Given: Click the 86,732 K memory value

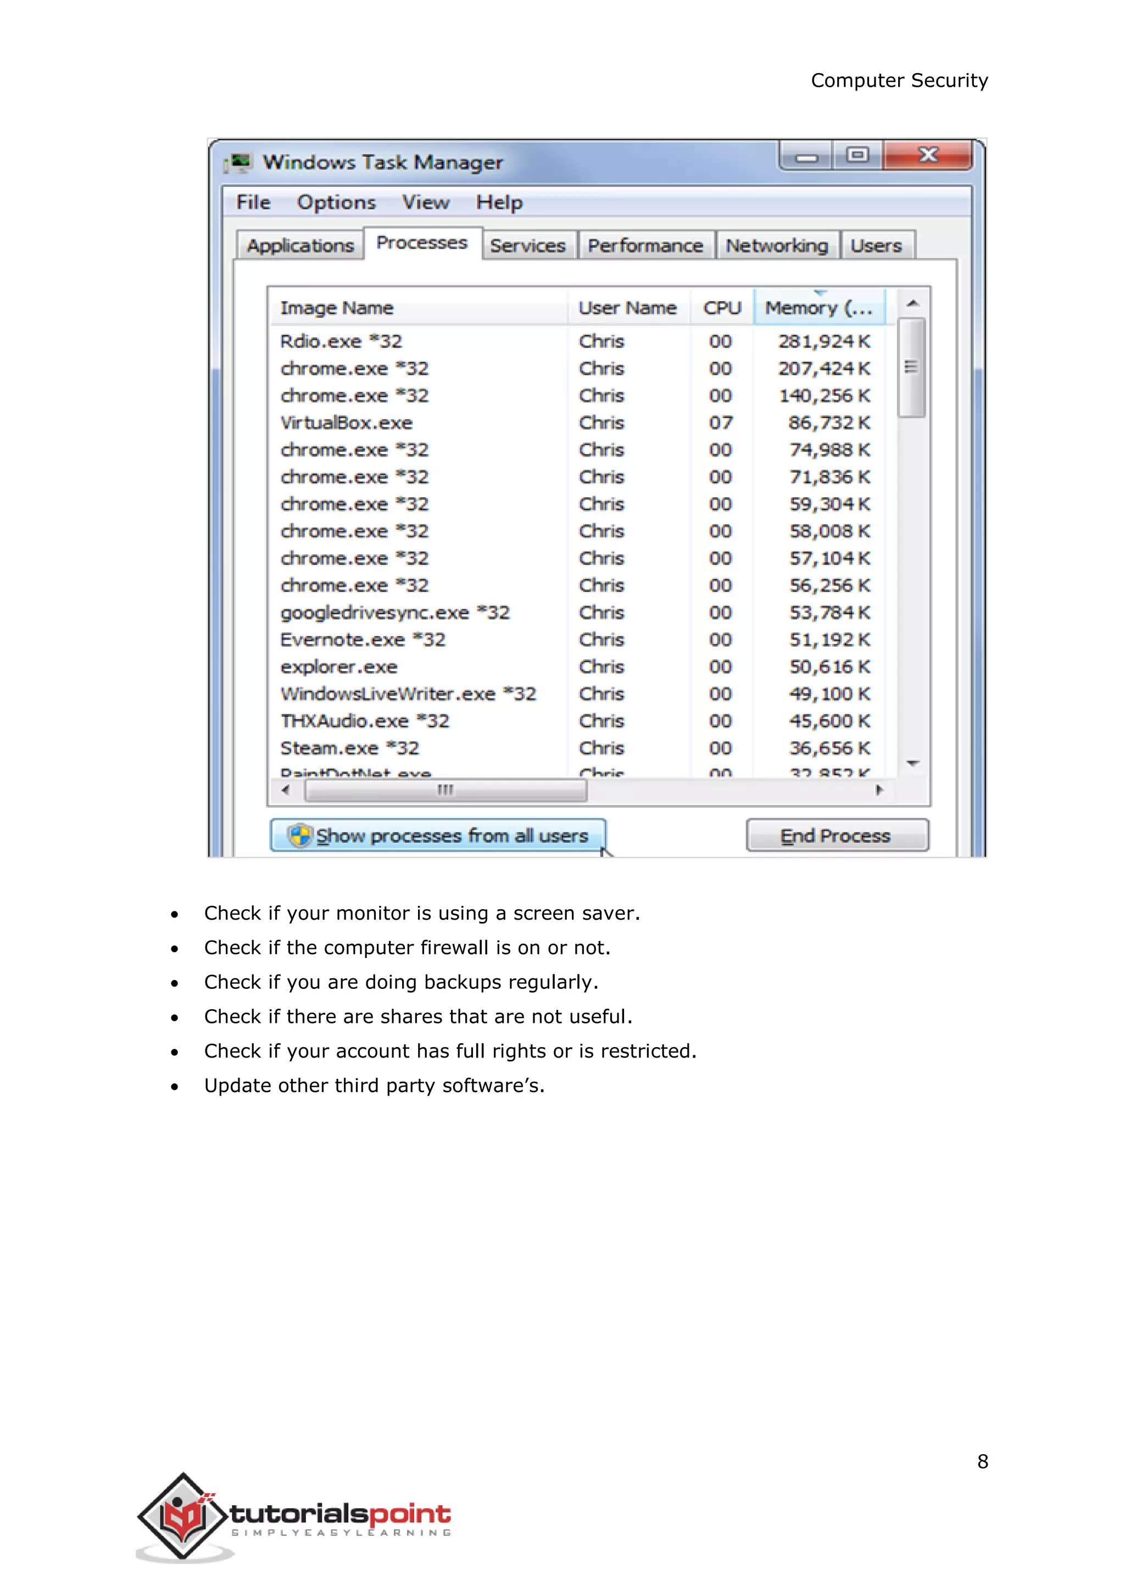Looking at the screenshot, I should point(829,422).
